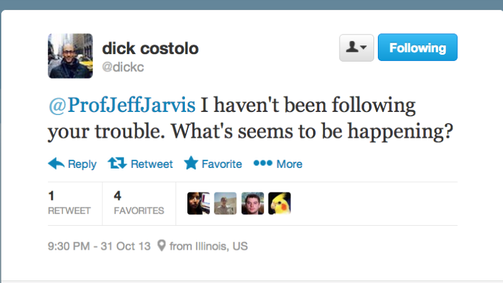Viewport: 503px width, 283px height.
Task: Click the reply arrow icon
Action: pyautogui.click(x=56, y=164)
